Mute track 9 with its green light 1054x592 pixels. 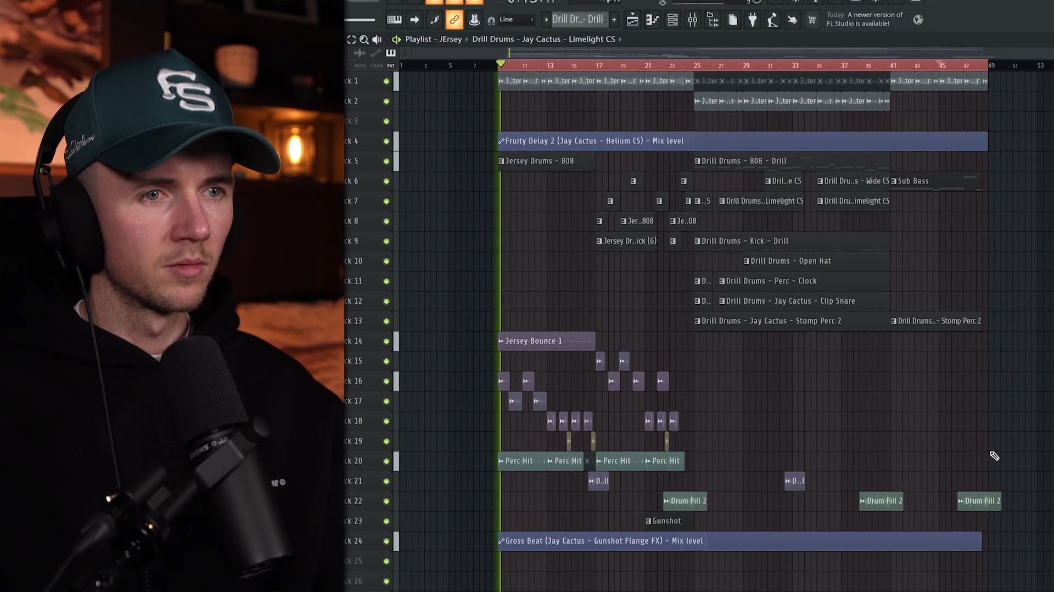coord(386,241)
